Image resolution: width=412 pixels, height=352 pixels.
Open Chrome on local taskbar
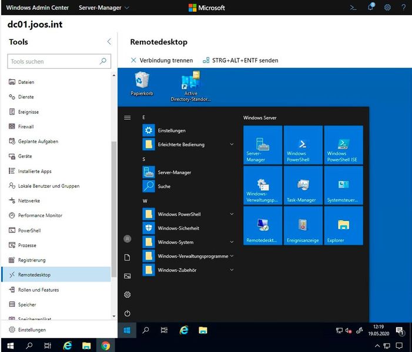(x=106, y=346)
